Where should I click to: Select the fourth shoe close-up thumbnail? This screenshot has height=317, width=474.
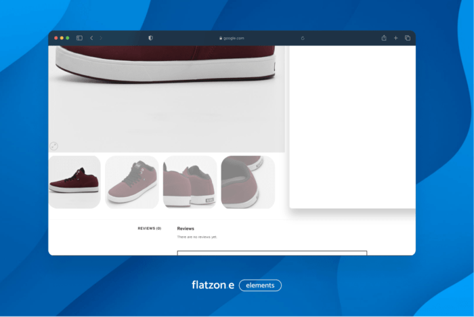(x=248, y=182)
